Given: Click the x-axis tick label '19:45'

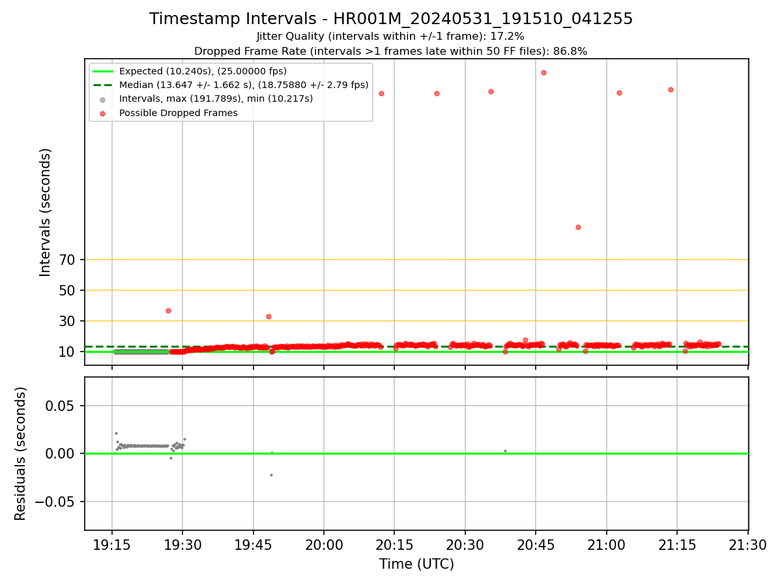Looking at the screenshot, I should [x=253, y=544].
